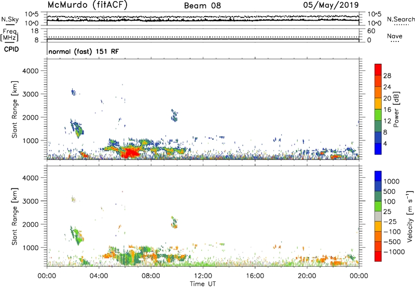Click the '1000' velocity colorbar tick label
This screenshot has width=415, height=287.
[x=392, y=181]
